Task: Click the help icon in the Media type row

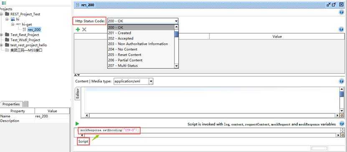Action: [x=342, y=81]
